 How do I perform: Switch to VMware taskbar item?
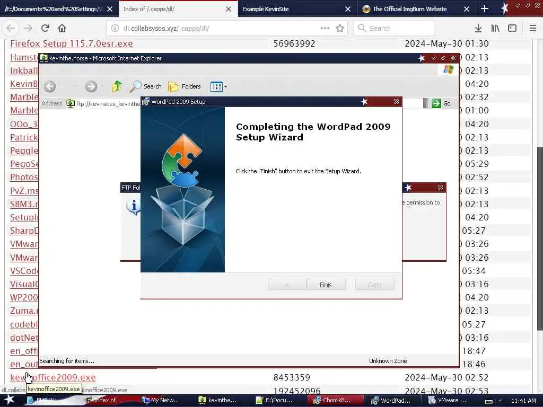coord(447,400)
